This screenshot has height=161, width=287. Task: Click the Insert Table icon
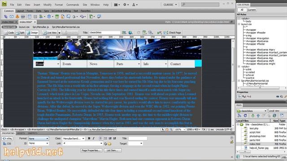pos(30,17)
